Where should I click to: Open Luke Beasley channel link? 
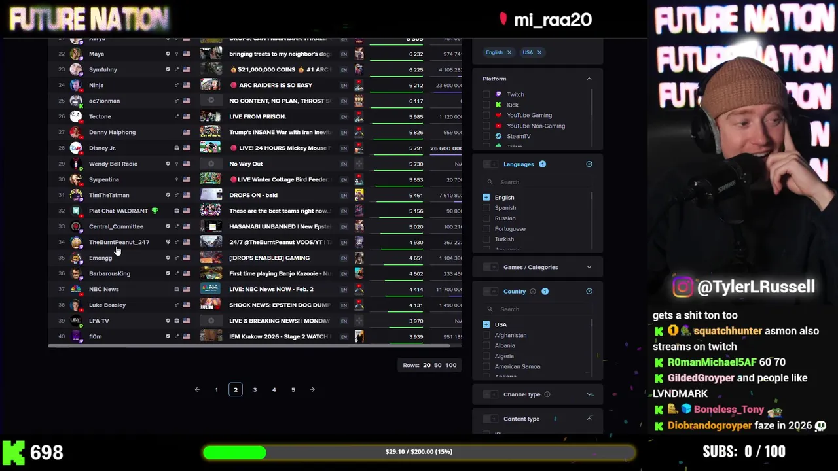tap(107, 305)
